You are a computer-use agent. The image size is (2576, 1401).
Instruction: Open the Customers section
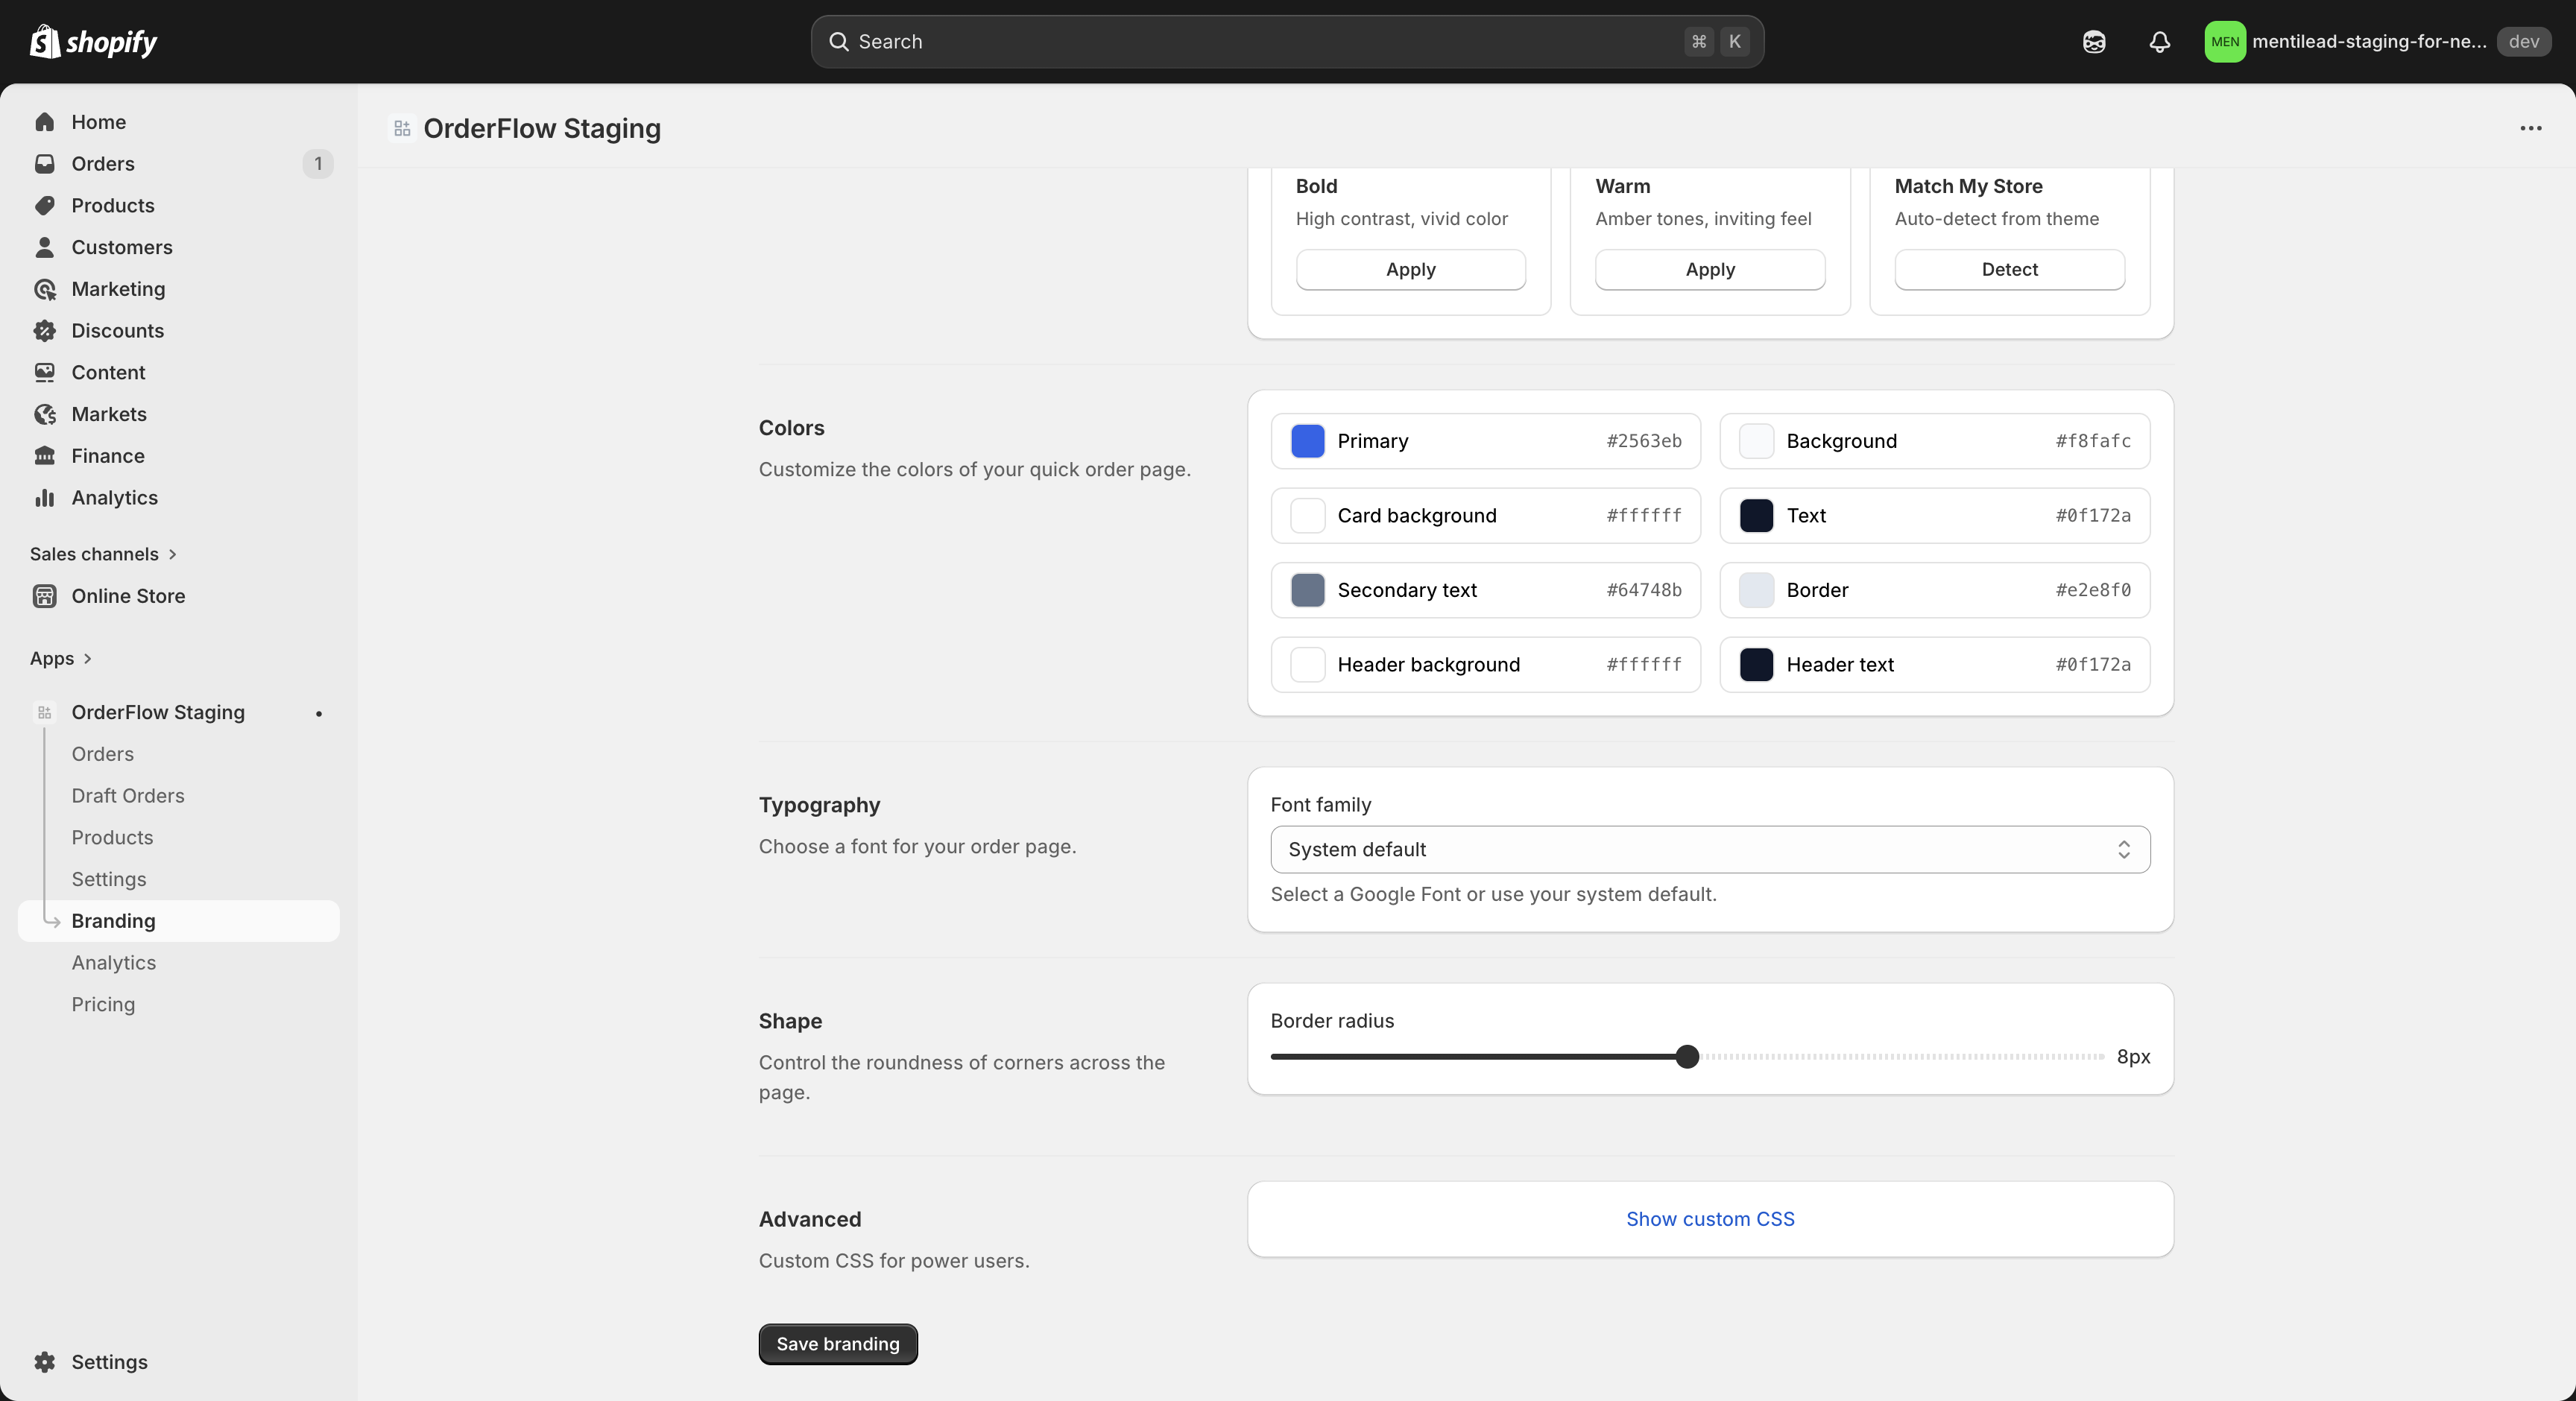tap(121, 247)
